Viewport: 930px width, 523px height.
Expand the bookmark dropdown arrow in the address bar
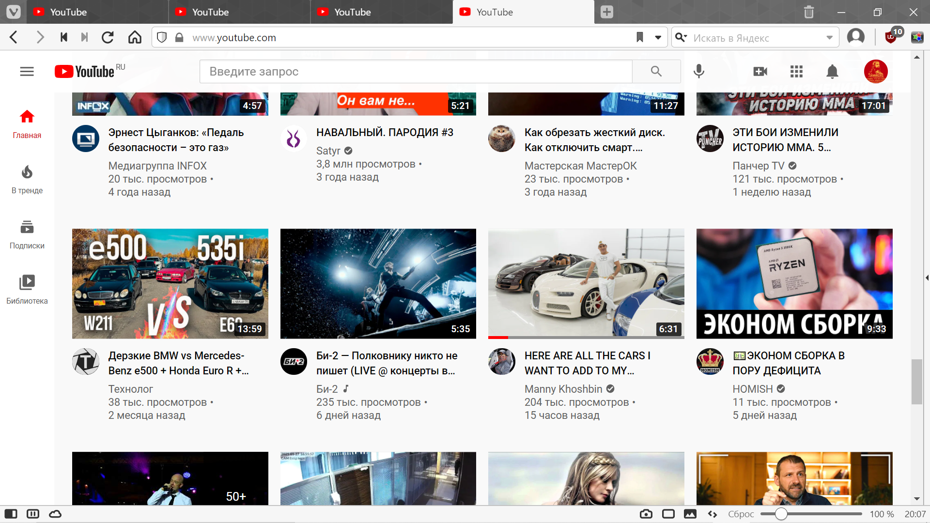[658, 38]
